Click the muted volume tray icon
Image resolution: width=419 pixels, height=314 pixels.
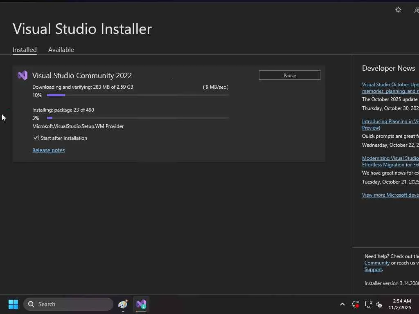pyautogui.click(x=379, y=304)
